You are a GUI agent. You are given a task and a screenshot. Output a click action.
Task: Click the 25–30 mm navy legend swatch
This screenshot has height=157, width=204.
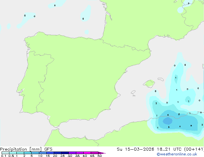[x=65, y=153]
